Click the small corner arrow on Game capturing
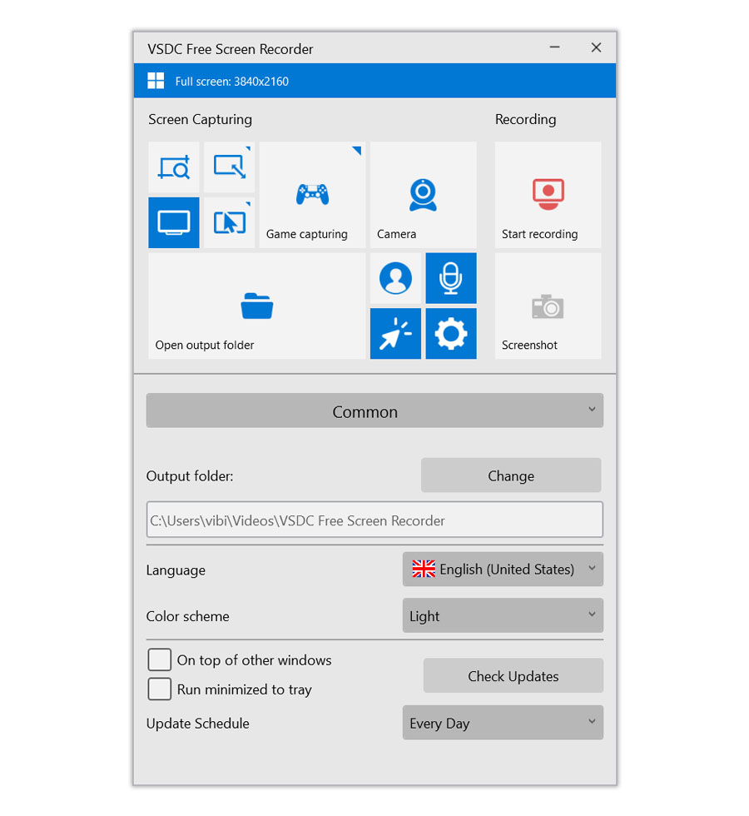 coord(357,151)
